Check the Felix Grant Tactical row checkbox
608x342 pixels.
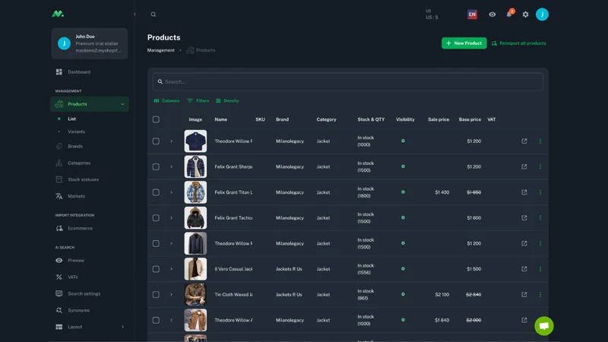[x=156, y=218]
